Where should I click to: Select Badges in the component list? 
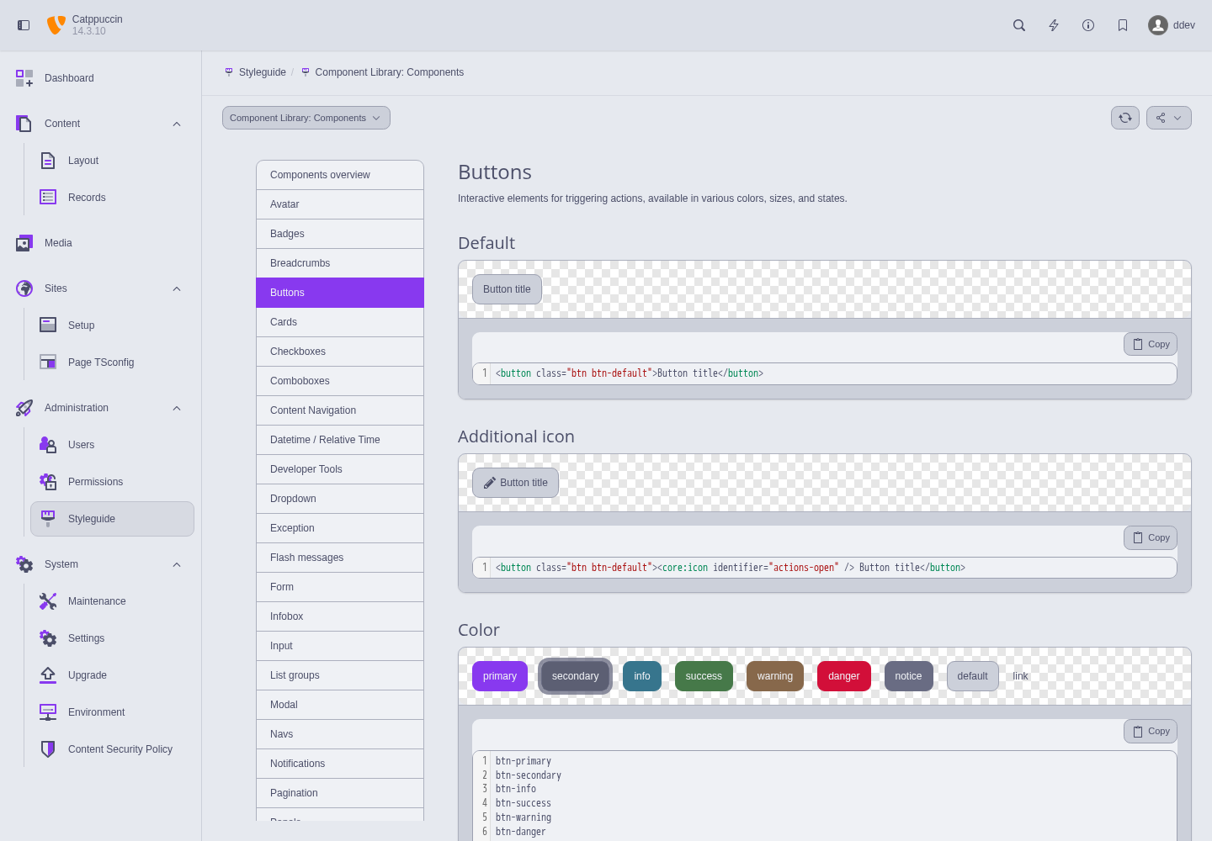[340, 234]
